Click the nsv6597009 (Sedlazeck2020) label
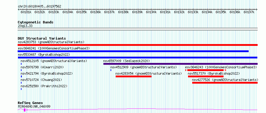This screenshot has width=266, height=113. point(126,61)
